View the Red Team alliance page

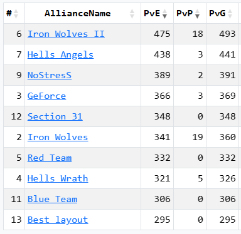[x=50, y=158]
